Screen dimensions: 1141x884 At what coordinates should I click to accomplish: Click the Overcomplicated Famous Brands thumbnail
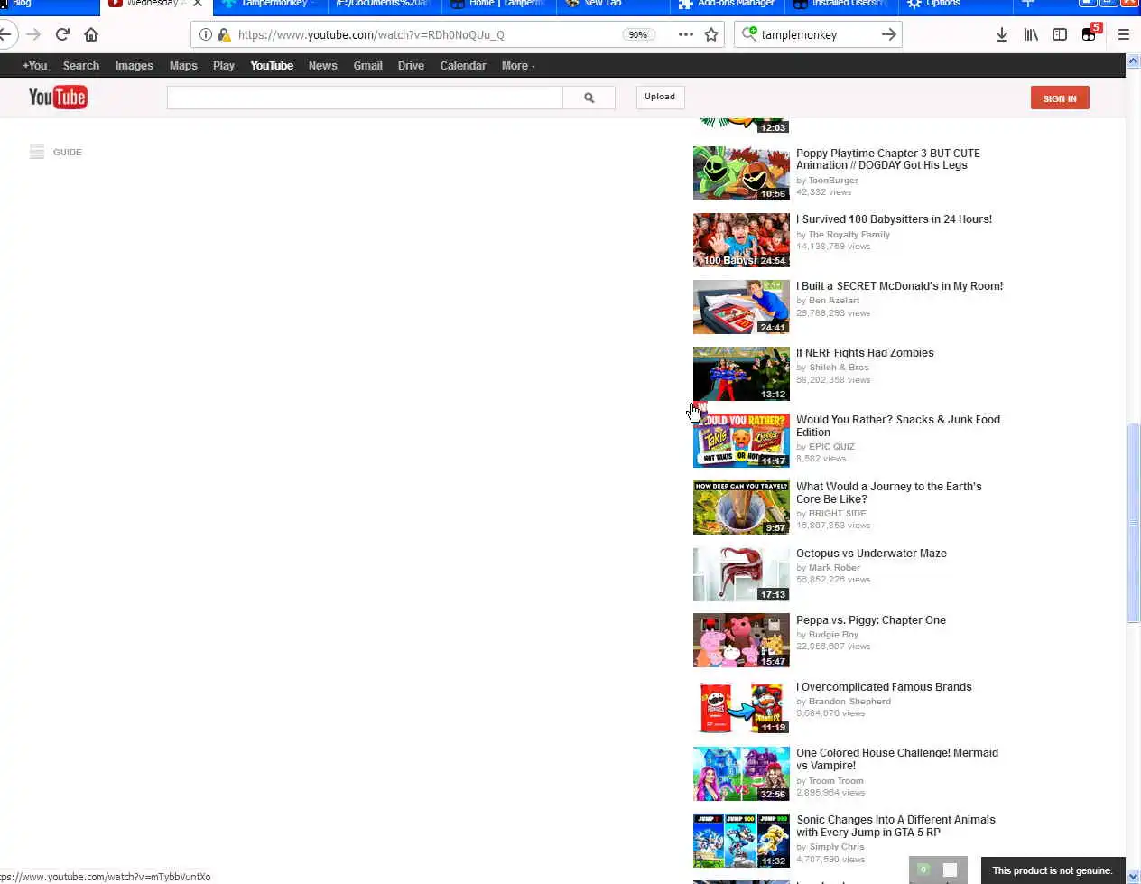coord(741,707)
